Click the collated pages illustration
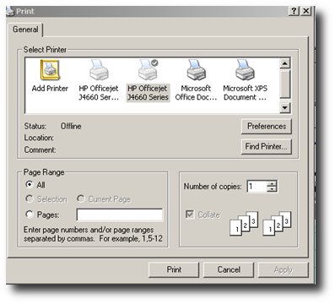Screen dimensions: 335x304 [261, 224]
